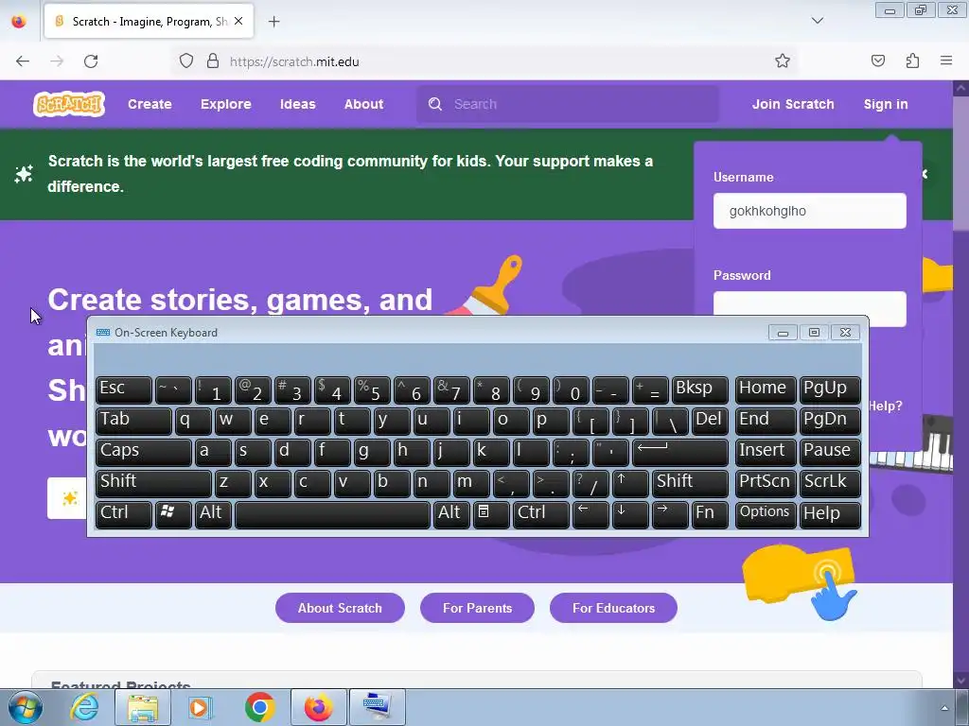
Task: Open the Pocket save icon in Firefox
Action: [877, 60]
